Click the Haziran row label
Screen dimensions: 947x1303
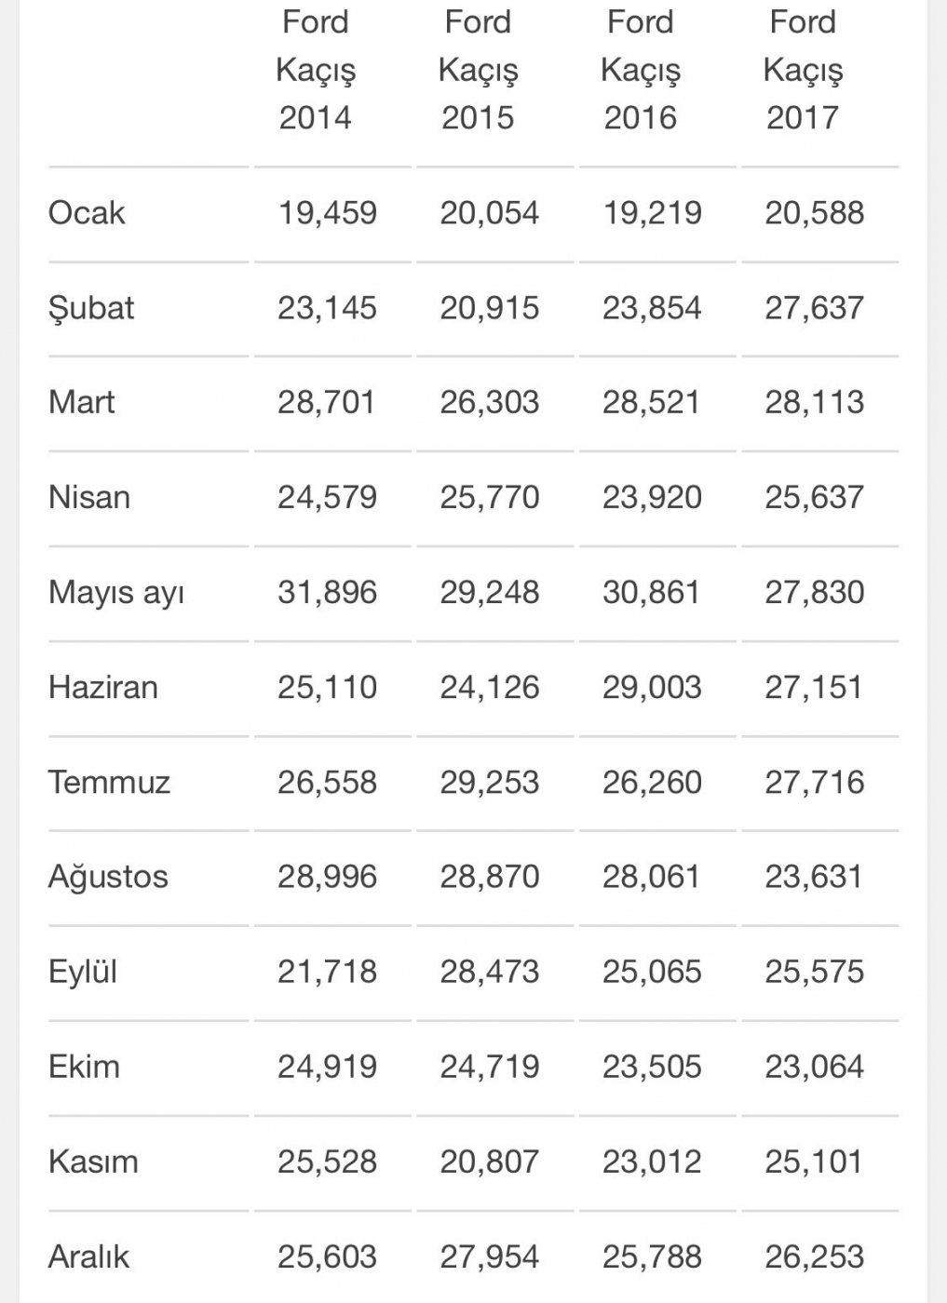pos(103,687)
